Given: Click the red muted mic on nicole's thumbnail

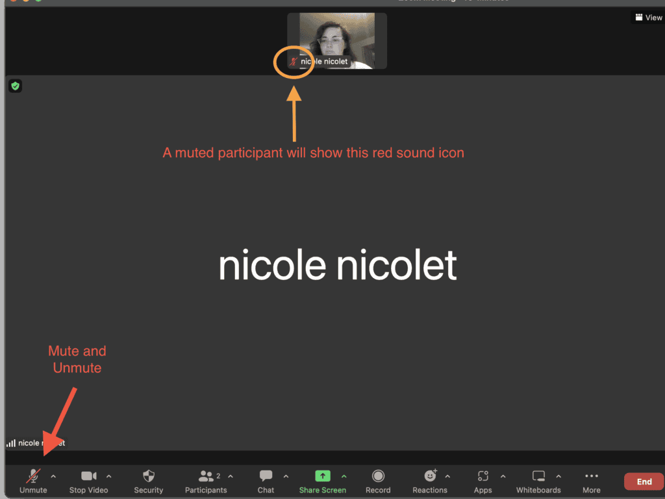Looking at the screenshot, I should click(x=294, y=62).
